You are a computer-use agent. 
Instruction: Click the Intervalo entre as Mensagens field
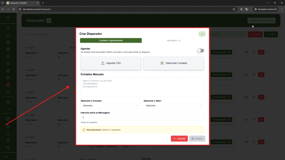[142, 117]
